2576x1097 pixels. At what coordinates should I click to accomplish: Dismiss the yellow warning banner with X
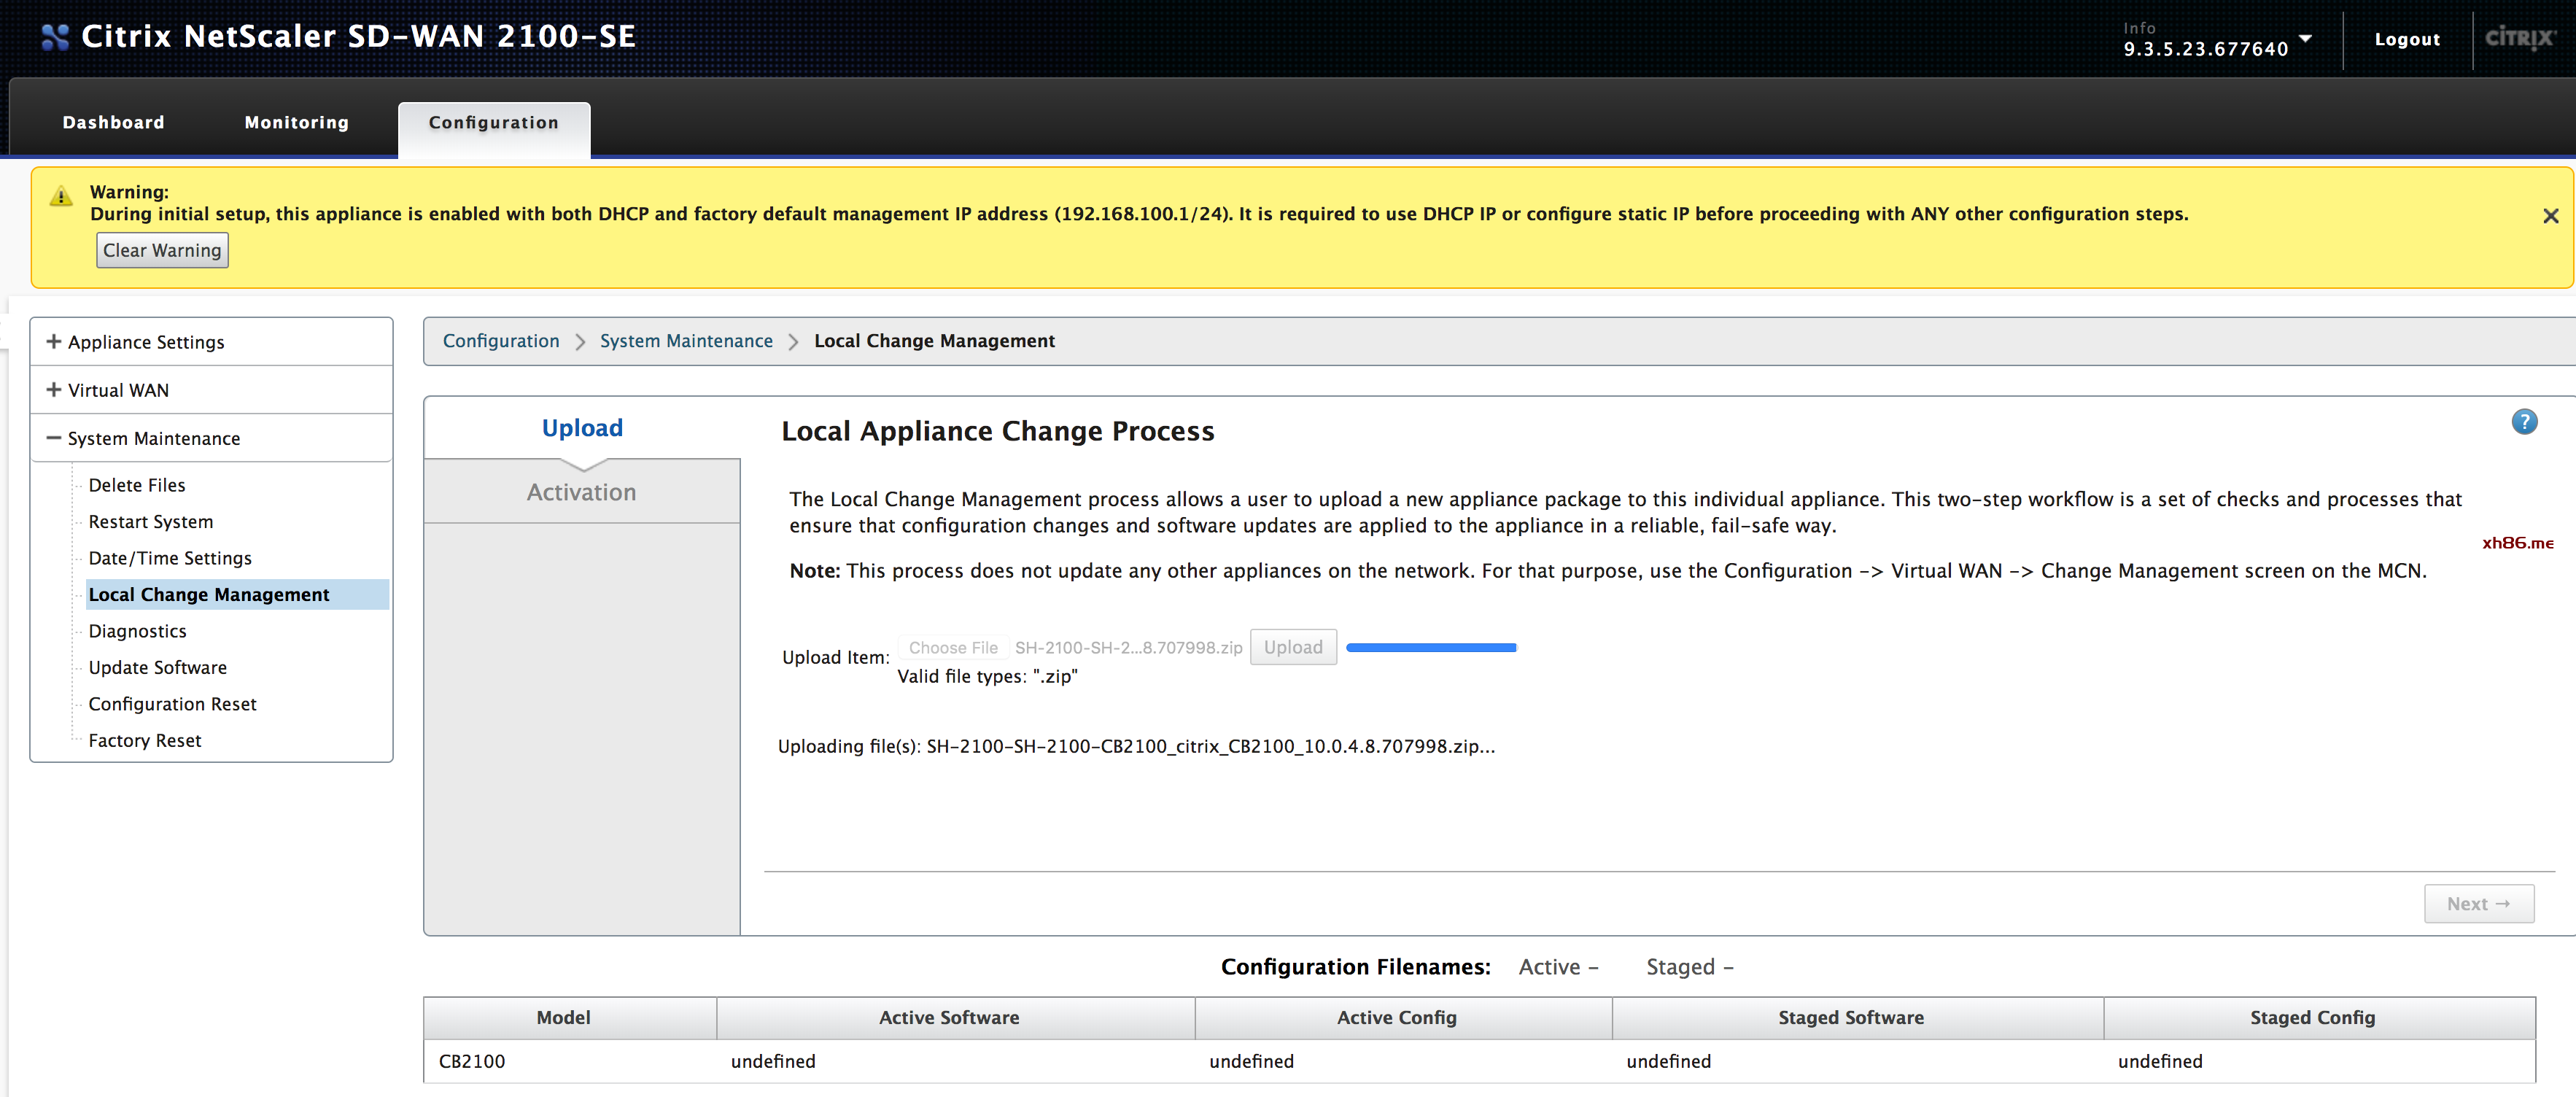pyautogui.click(x=2550, y=216)
